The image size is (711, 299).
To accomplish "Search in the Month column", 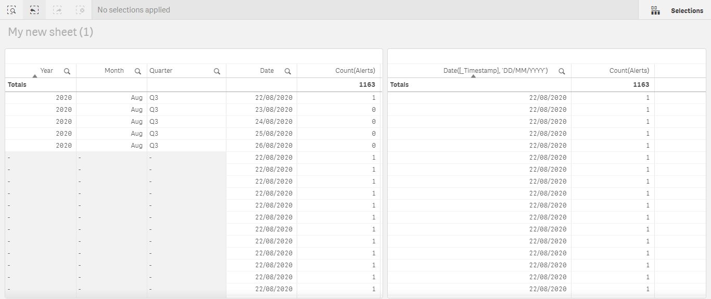I will click(138, 71).
